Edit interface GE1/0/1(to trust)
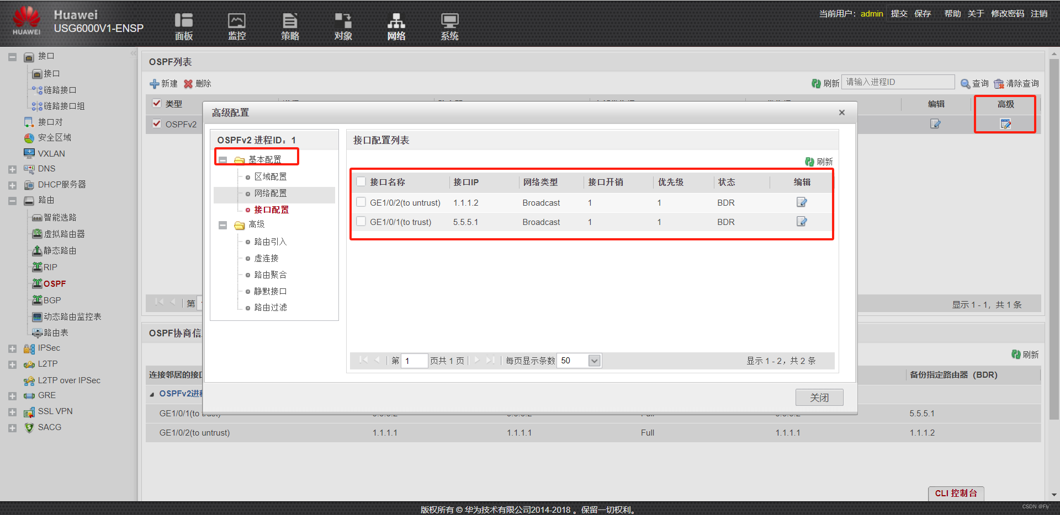 (802, 222)
